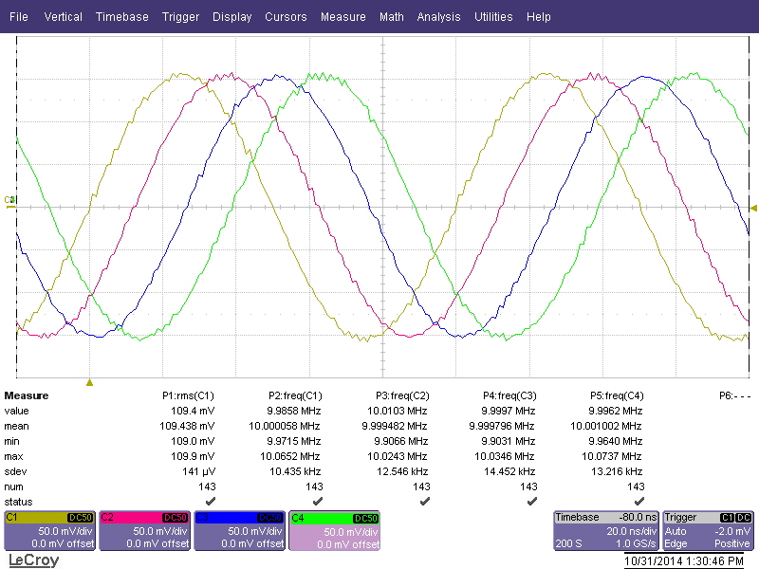The height and width of the screenshot is (569, 759).
Task: Open the Math menu
Action: click(392, 17)
